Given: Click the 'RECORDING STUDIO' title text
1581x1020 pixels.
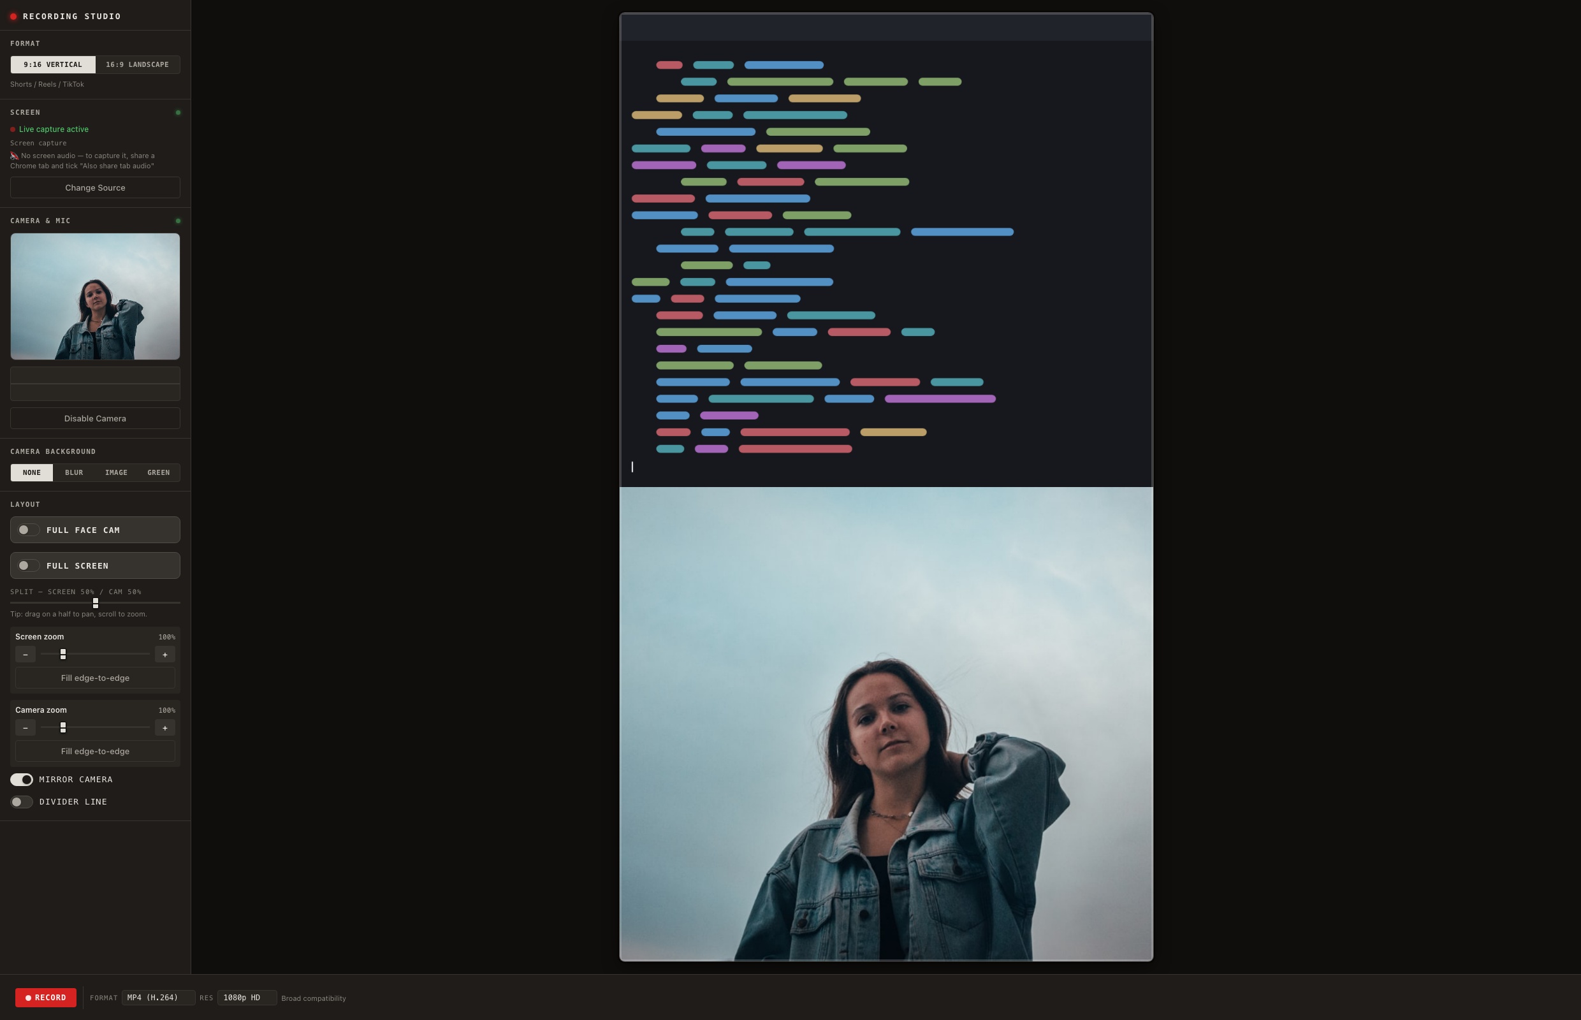Looking at the screenshot, I should point(71,17).
